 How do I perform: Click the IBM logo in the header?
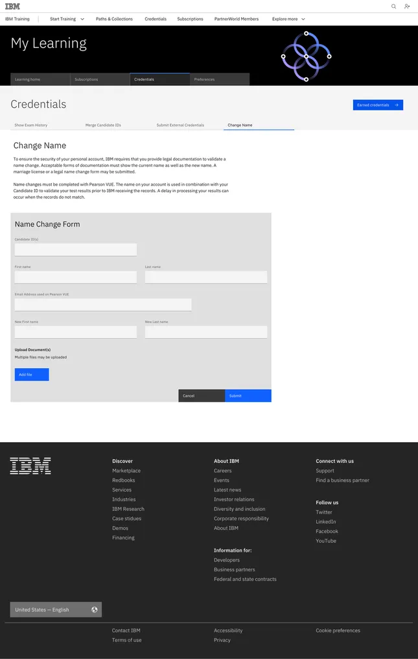pyautogui.click(x=12, y=6)
